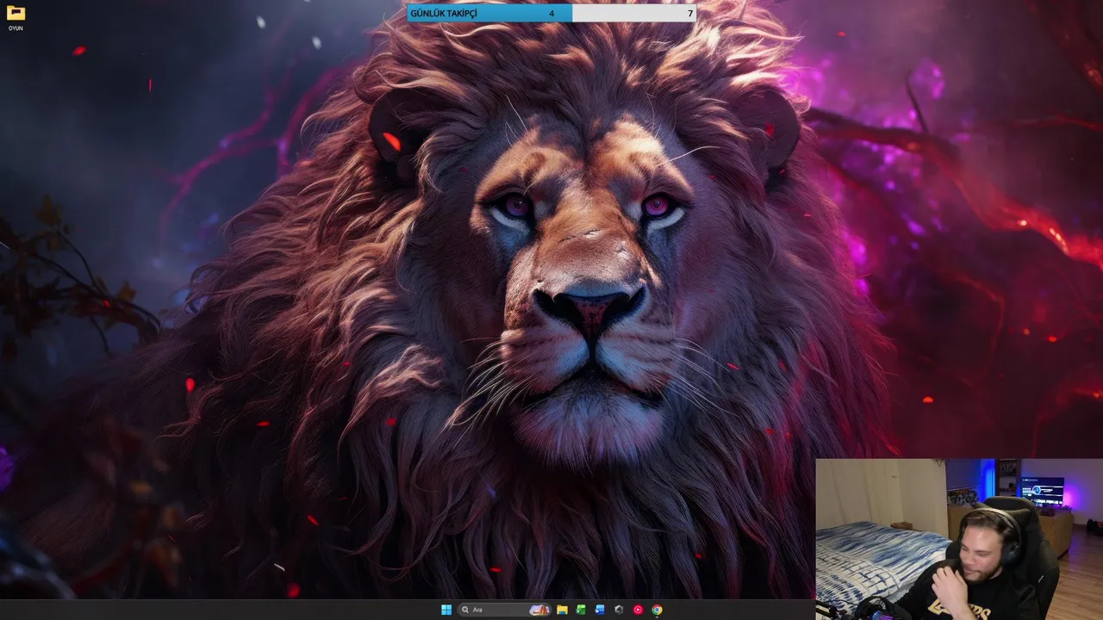Open the OYUN desktop folder
This screenshot has height=620, width=1103.
click(x=16, y=17)
